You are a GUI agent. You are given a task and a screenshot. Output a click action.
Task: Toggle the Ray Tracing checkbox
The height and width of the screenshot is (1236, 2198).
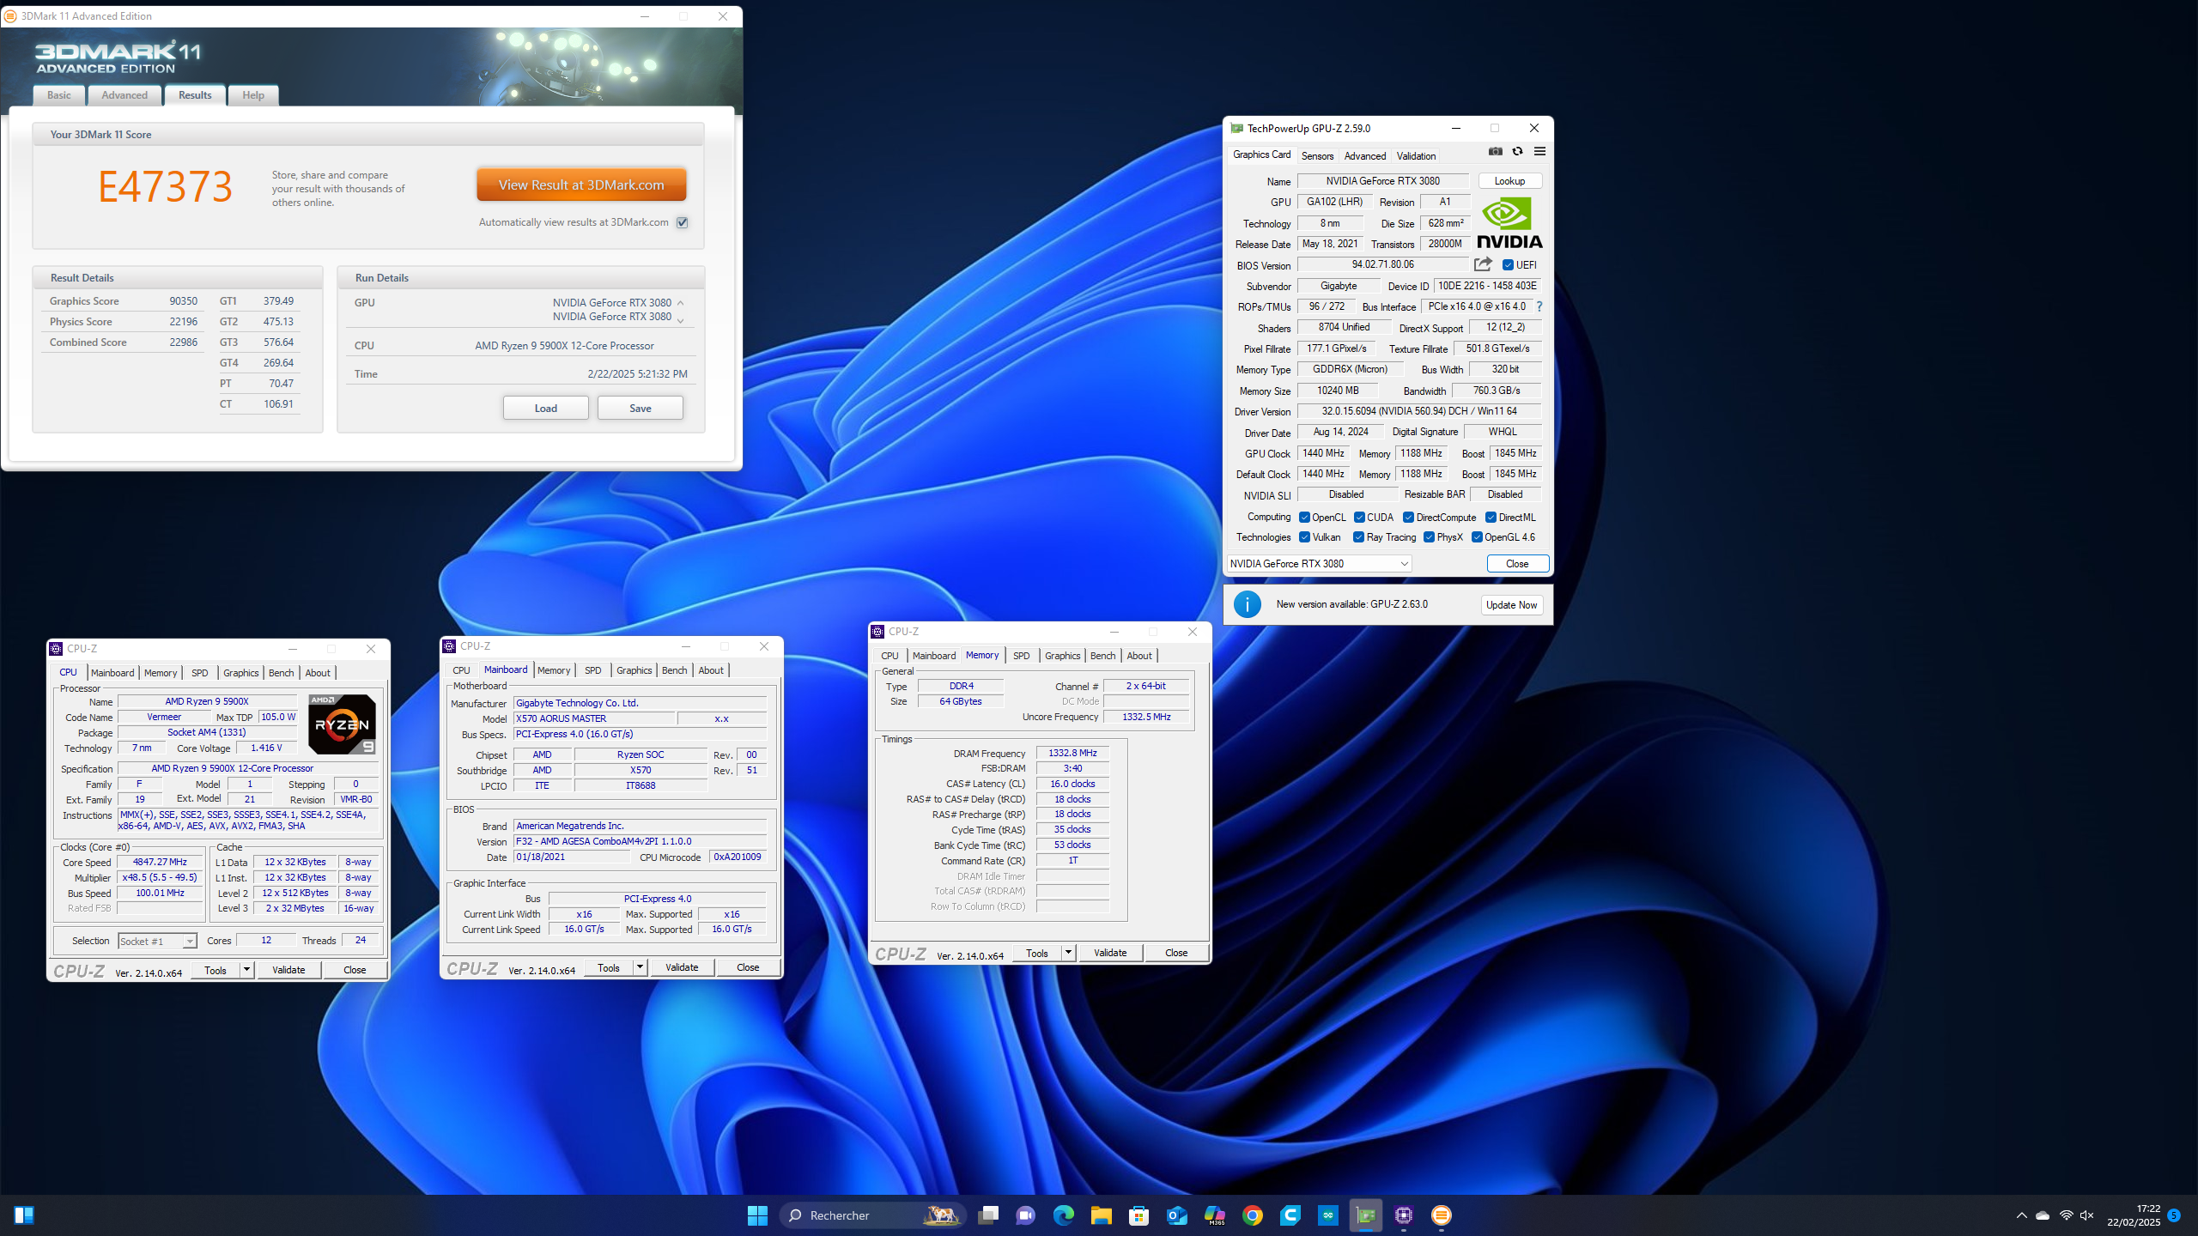tap(1358, 537)
